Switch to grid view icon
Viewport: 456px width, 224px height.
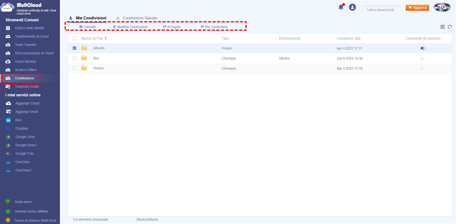coord(442,27)
